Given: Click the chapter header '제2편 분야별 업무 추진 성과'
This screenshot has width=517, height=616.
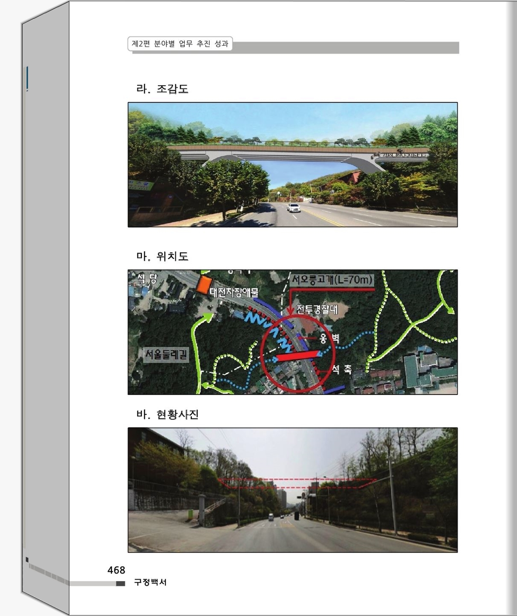Looking at the screenshot, I should point(180,43).
